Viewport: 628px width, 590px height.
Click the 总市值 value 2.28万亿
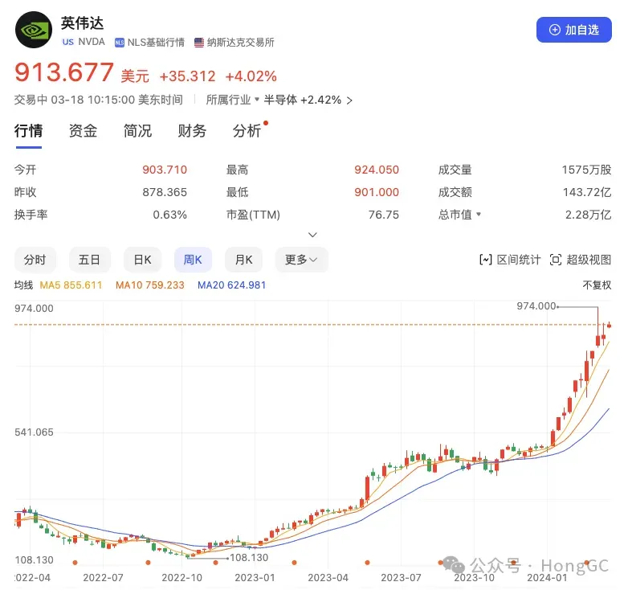[589, 215]
